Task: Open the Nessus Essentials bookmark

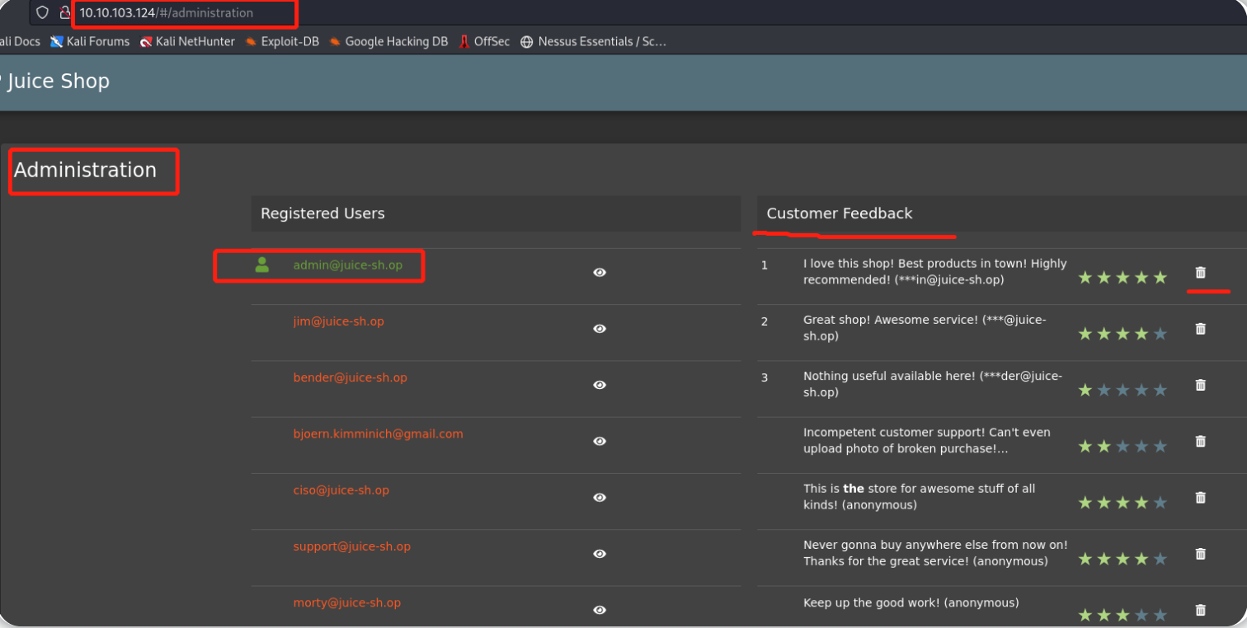Action: [593, 41]
